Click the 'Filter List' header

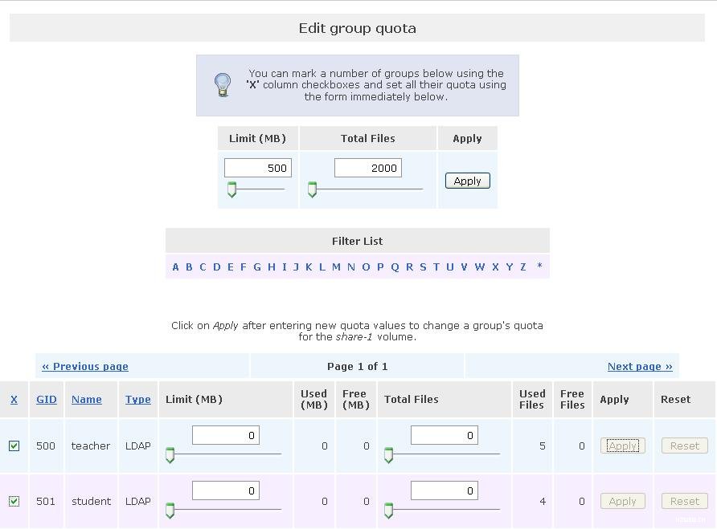click(x=357, y=241)
